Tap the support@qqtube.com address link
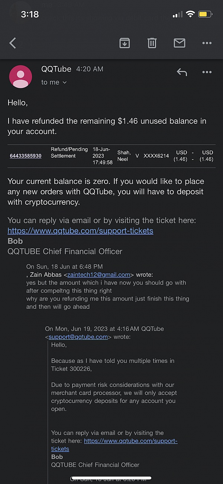The image size is (223, 484). coord(78,337)
